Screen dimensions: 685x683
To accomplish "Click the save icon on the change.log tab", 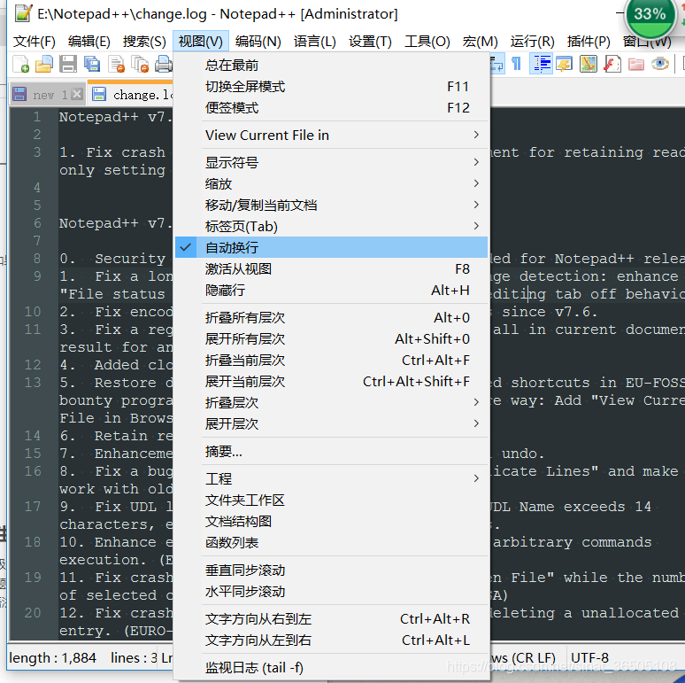I will coord(99,94).
